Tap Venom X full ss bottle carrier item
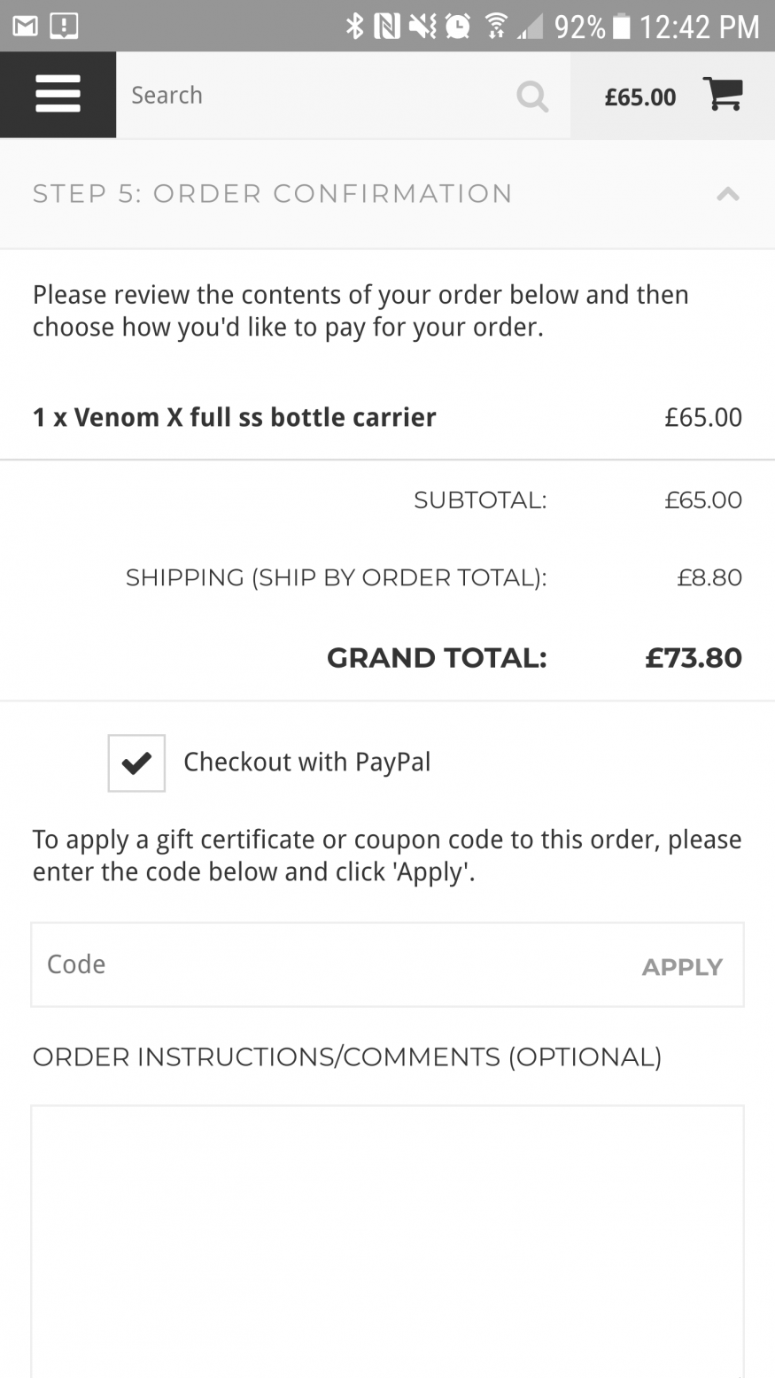Image resolution: width=775 pixels, height=1378 pixels. pyautogui.click(x=235, y=417)
